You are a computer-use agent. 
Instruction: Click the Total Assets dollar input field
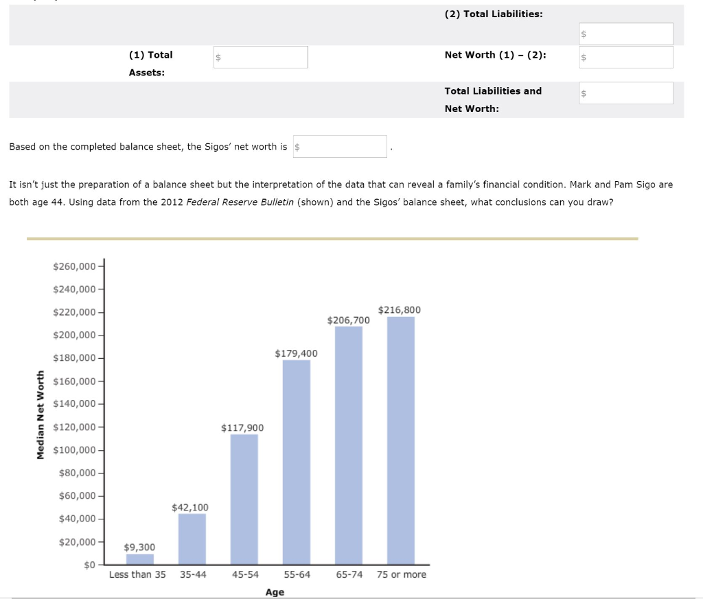(261, 58)
